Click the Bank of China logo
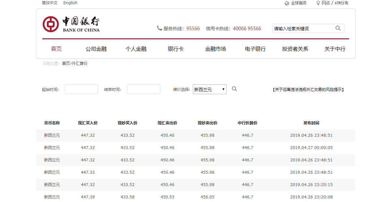Image resolution: width=371 pixels, height=202 pixels. 71,24
